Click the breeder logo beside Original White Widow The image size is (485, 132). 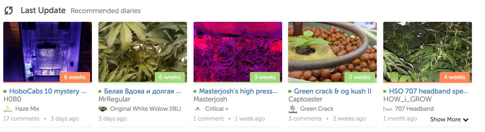point(103,109)
